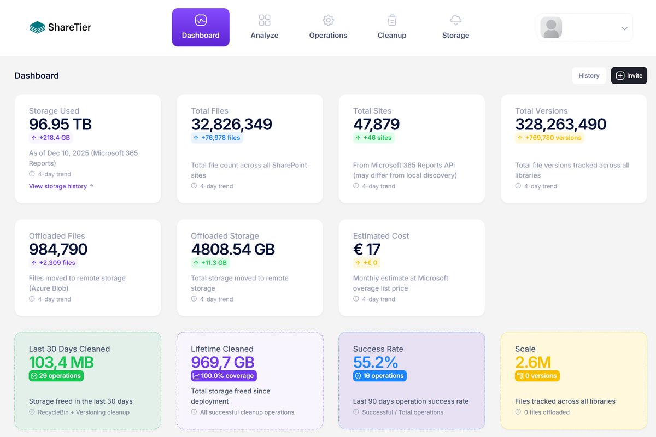Image resolution: width=656 pixels, height=437 pixels.
Task: Click info icon under Total Sites
Action: click(356, 186)
